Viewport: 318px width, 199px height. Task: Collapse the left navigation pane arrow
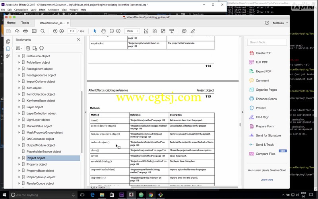click(x=85, y=112)
